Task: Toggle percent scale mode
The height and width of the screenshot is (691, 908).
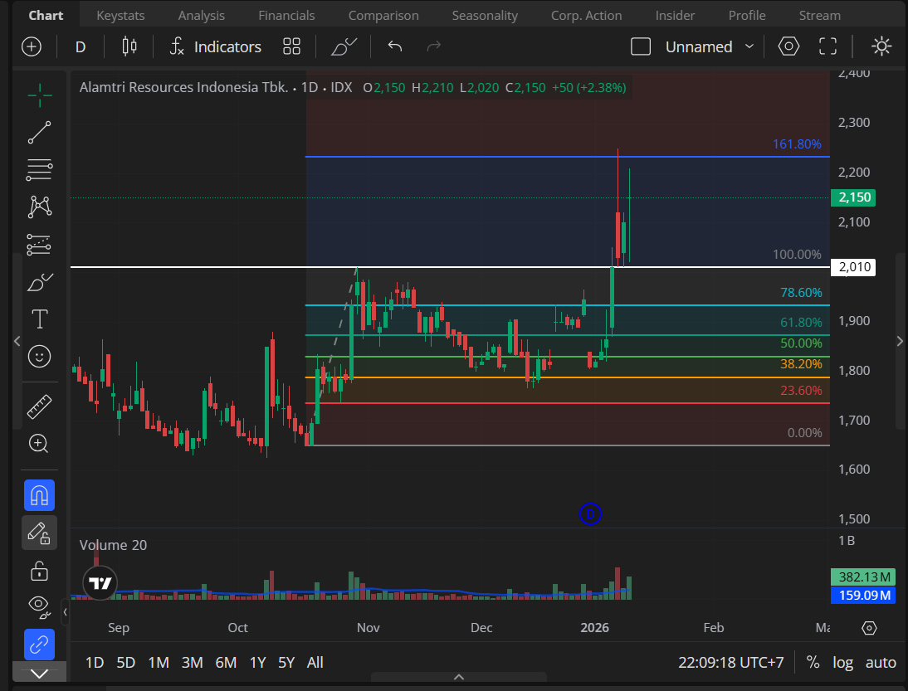Action: 813,663
